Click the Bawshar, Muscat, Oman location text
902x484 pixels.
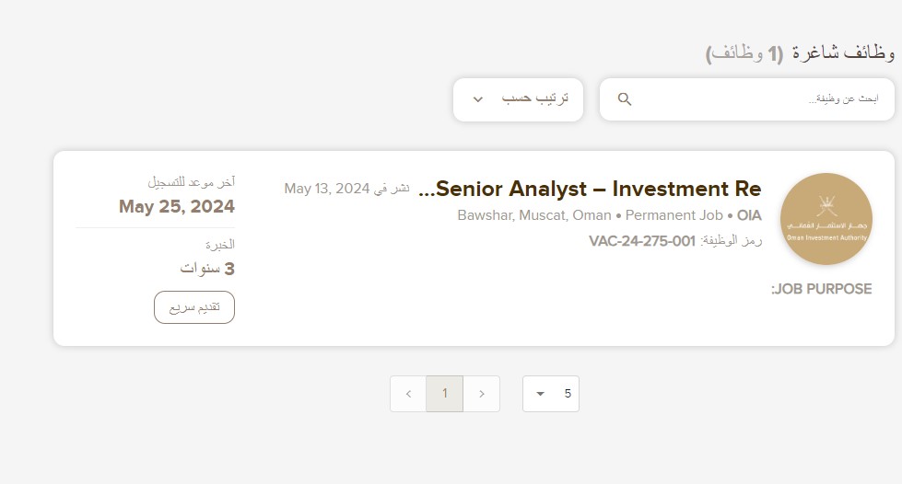click(x=534, y=215)
